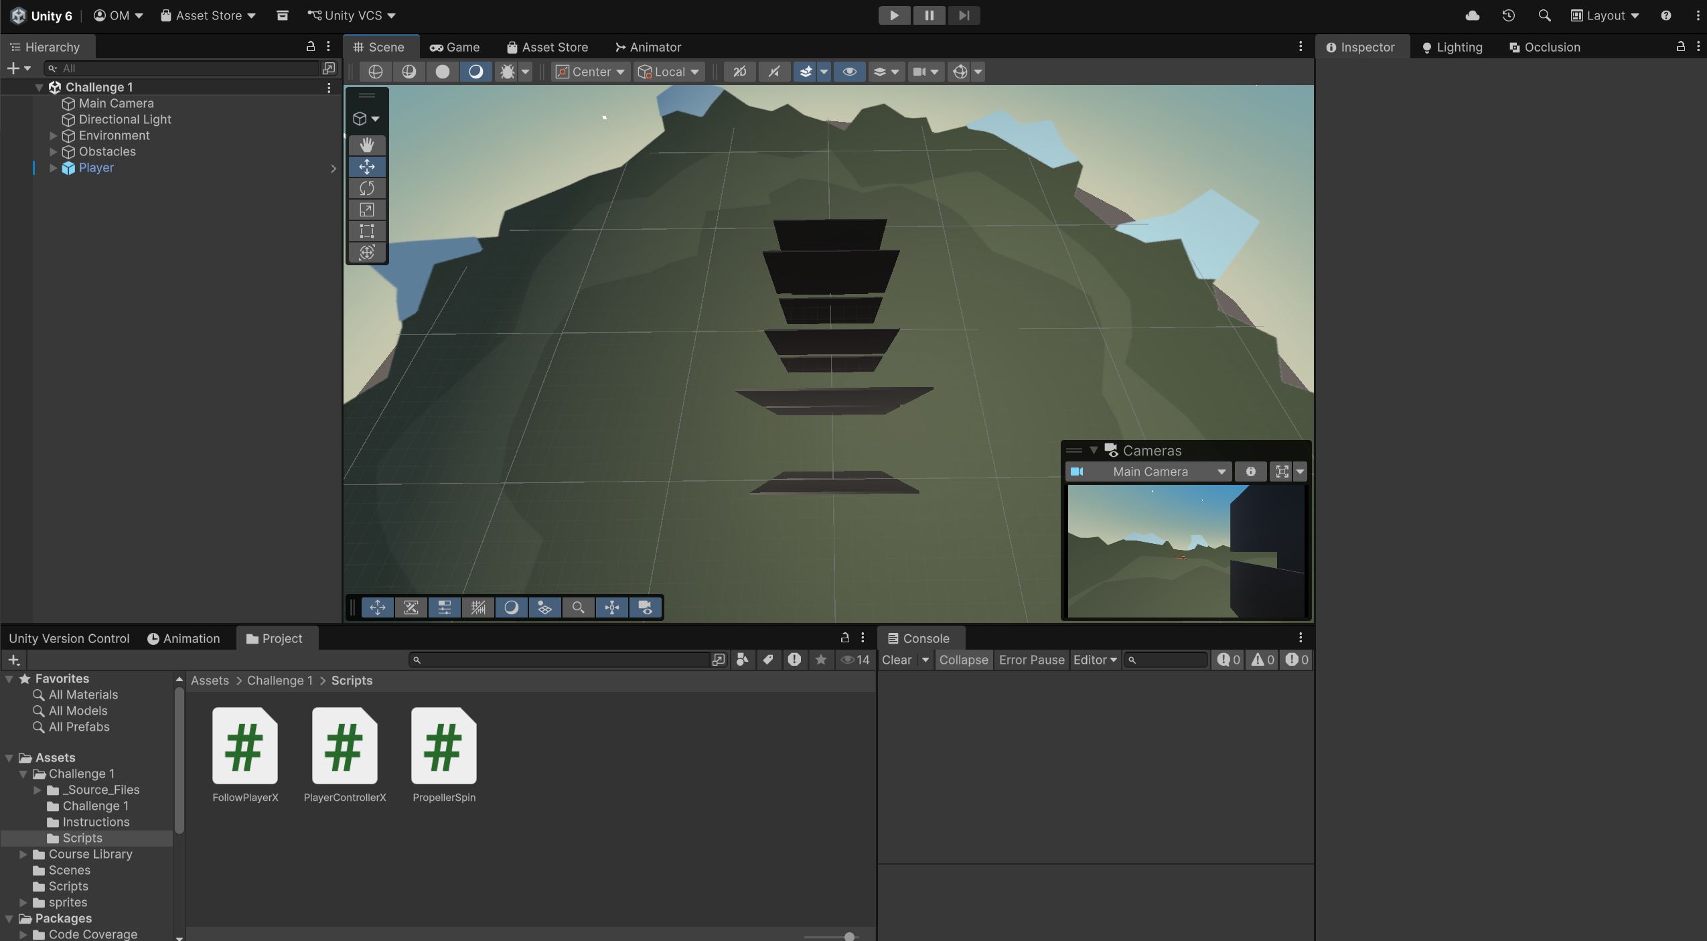Toggle Error Pause in Console

(x=1031, y=660)
